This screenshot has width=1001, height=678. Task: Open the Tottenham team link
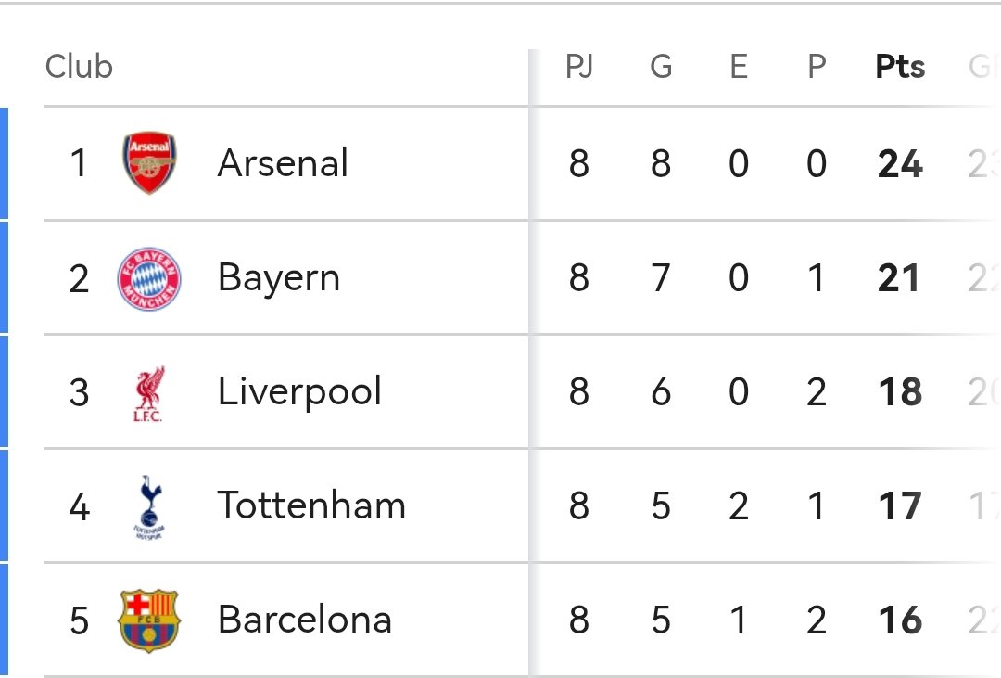311,506
